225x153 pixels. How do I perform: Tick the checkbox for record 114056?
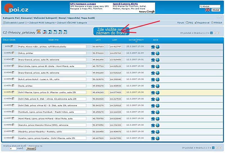[13, 112]
